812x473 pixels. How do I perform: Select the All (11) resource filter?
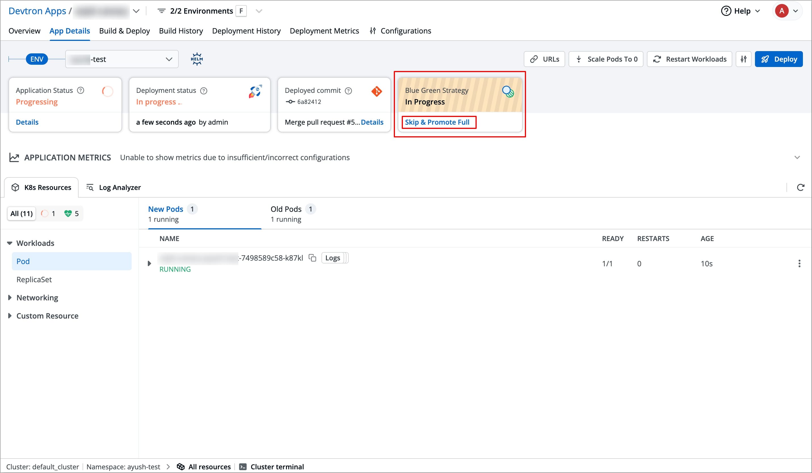pos(21,214)
